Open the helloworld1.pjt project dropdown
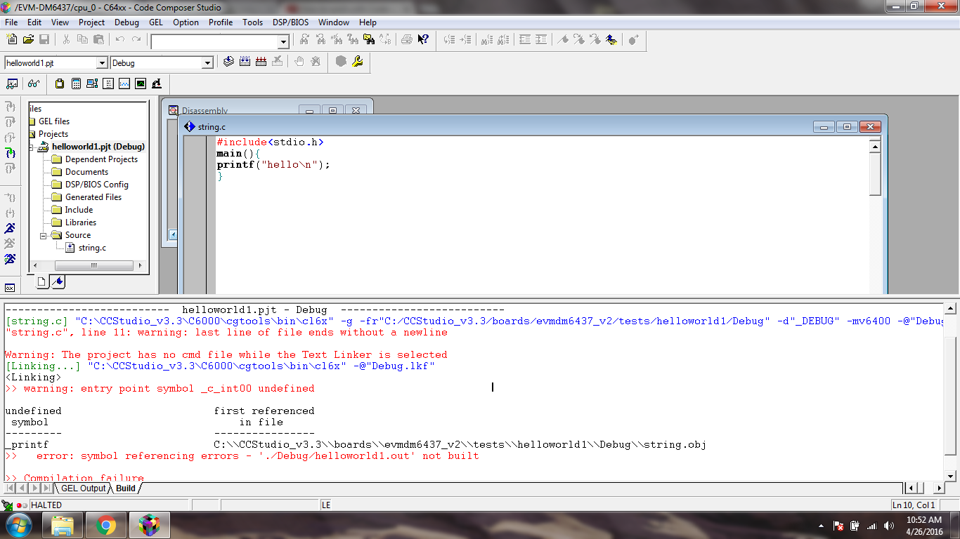Viewport: 960px width, 539px height. pos(102,63)
